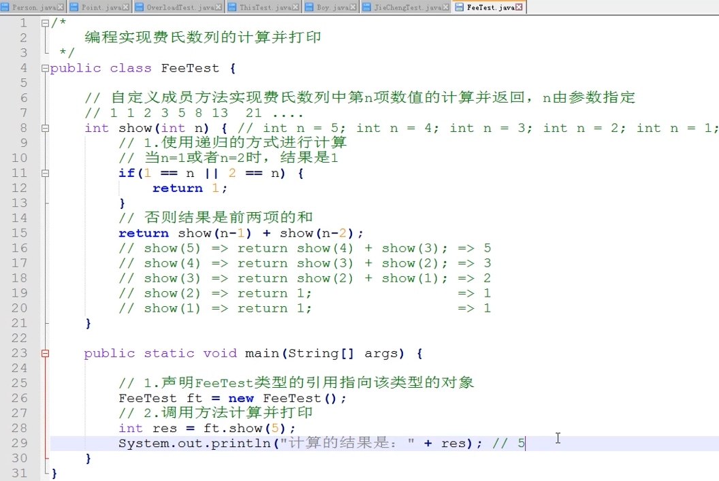
Task: Activate the FeeTest.java tab
Action: (490, 7)
